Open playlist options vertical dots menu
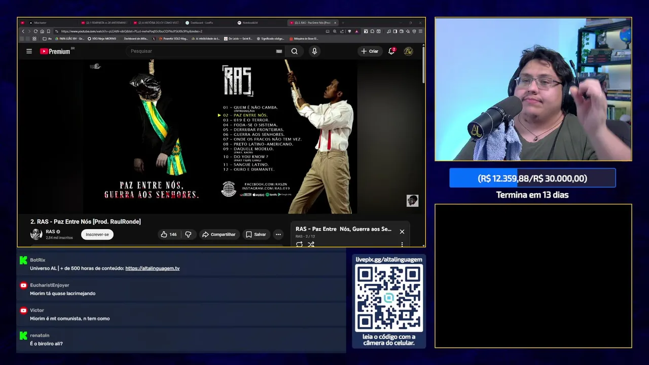 [x=402, y=244]
